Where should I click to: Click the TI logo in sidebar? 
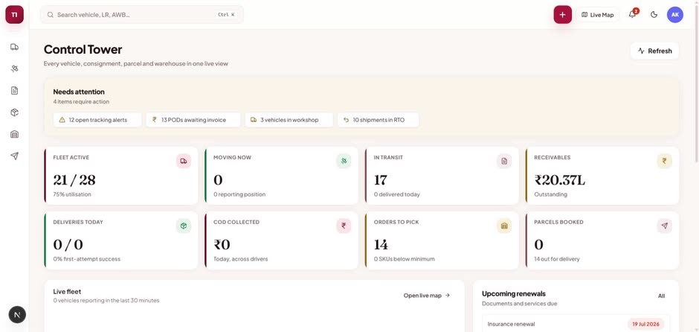click(x=14, y=15)
